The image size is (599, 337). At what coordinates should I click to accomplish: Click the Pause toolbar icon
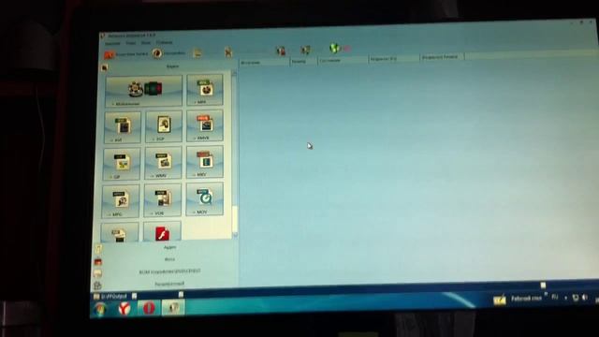(x=305, y=50)
